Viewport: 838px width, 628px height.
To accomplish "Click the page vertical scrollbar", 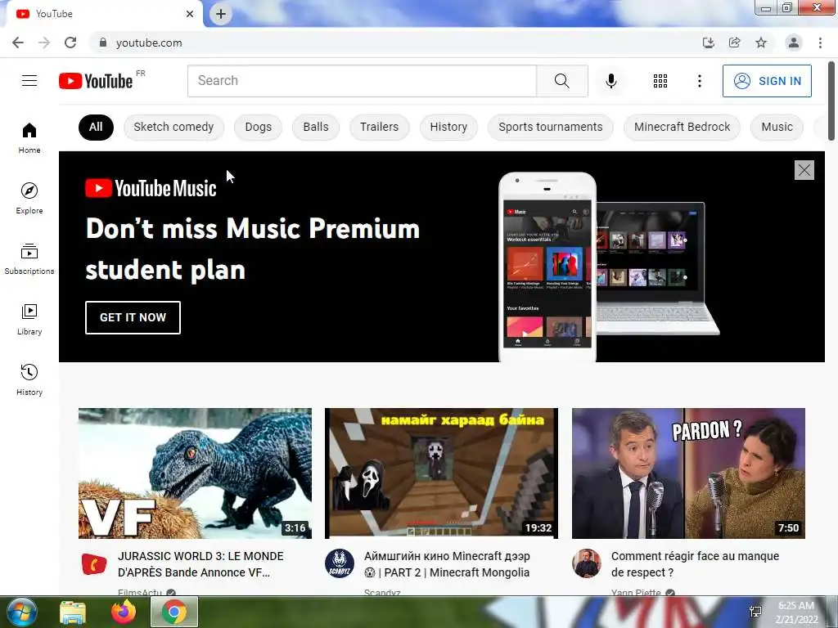I will point(831,101).
